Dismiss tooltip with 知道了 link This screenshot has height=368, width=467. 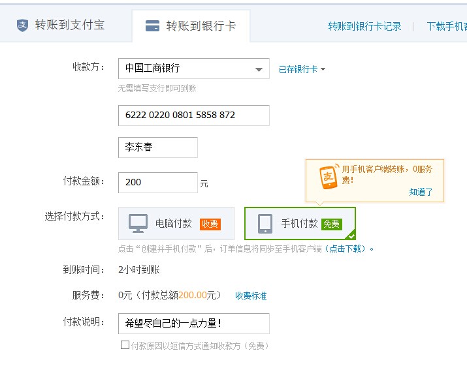click(421, 192)
